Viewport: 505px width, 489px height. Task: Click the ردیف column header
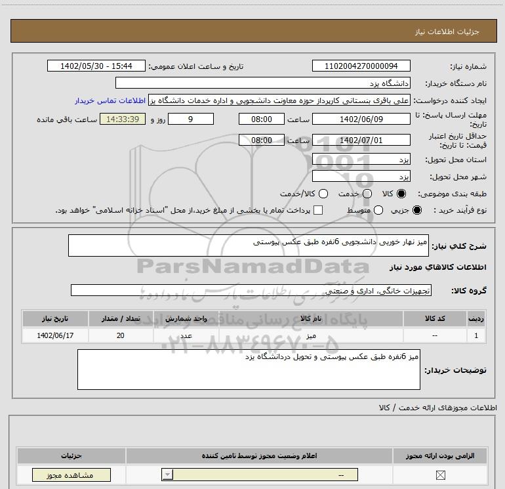(x=476, y=318)
